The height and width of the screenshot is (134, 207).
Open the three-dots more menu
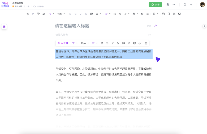pyautogui.click(x=174, y=4)
